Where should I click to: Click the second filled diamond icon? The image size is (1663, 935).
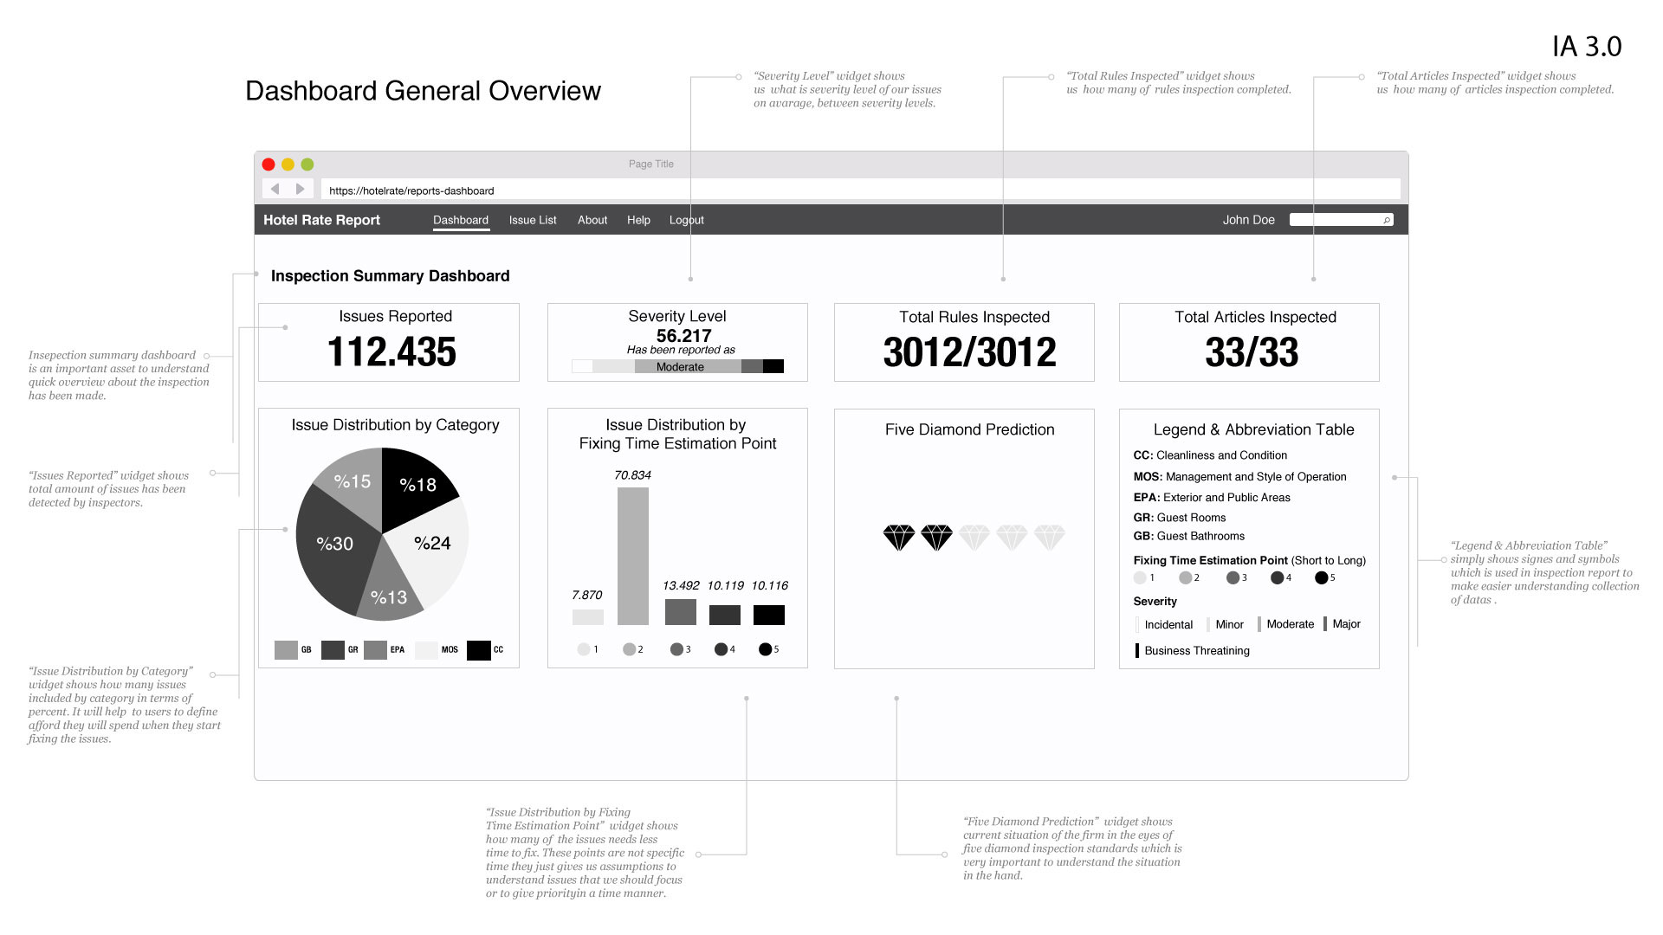(x=936, y=538)
